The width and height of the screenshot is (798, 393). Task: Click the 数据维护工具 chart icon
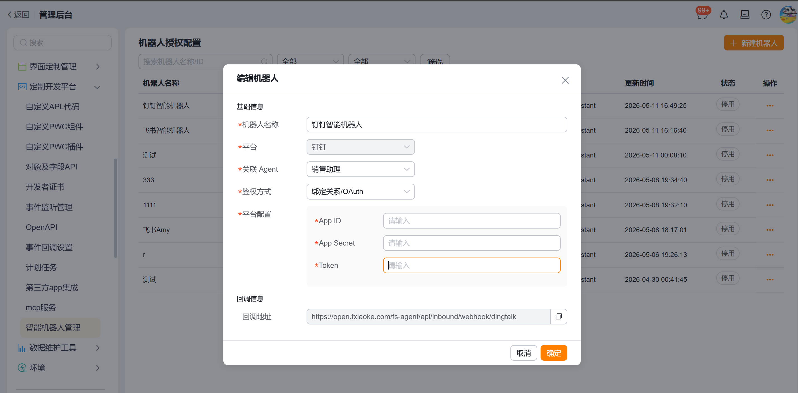click(22, 348)
